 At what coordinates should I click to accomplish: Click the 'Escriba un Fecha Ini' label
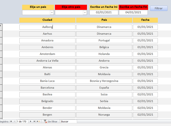click(104, 7)
